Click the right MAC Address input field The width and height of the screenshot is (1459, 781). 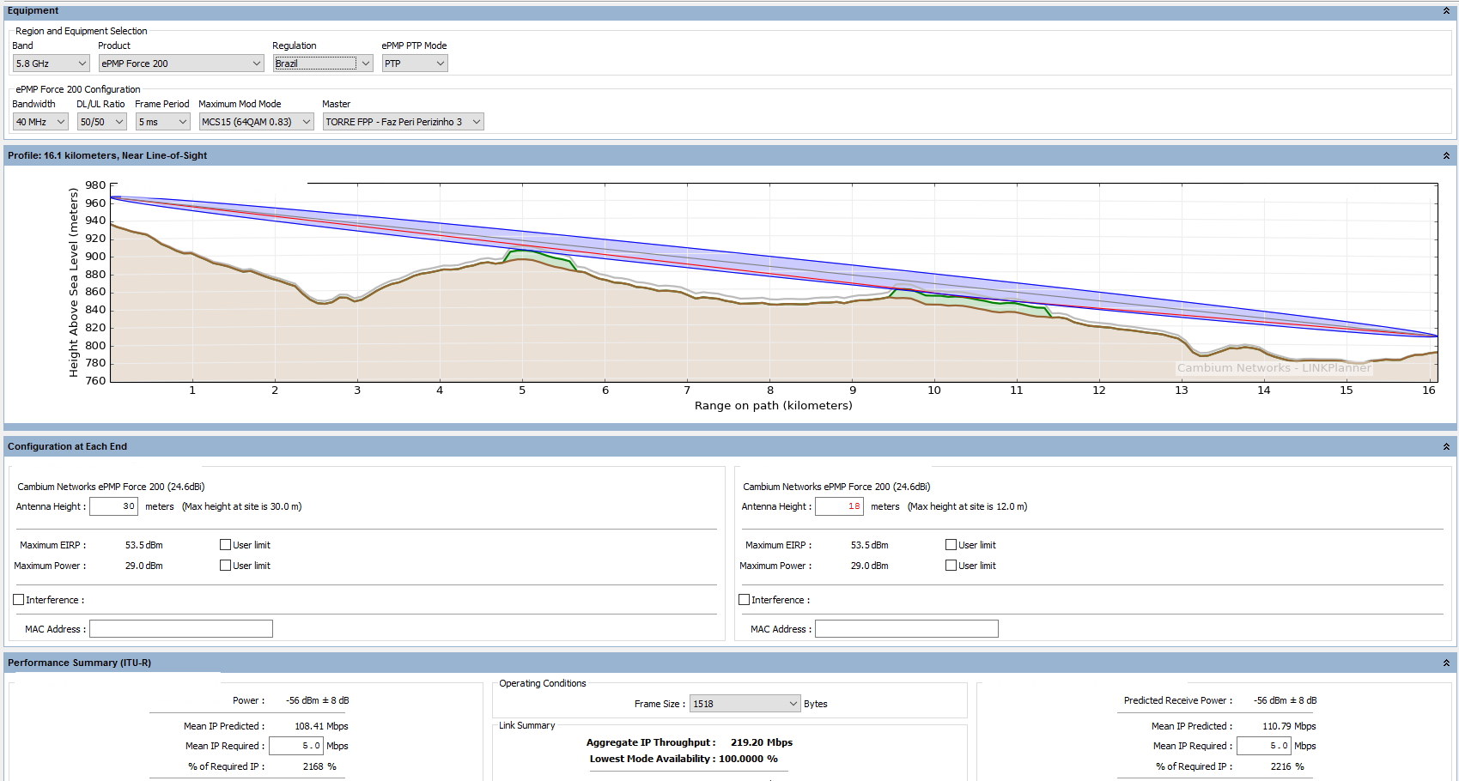tap(906, 629)
